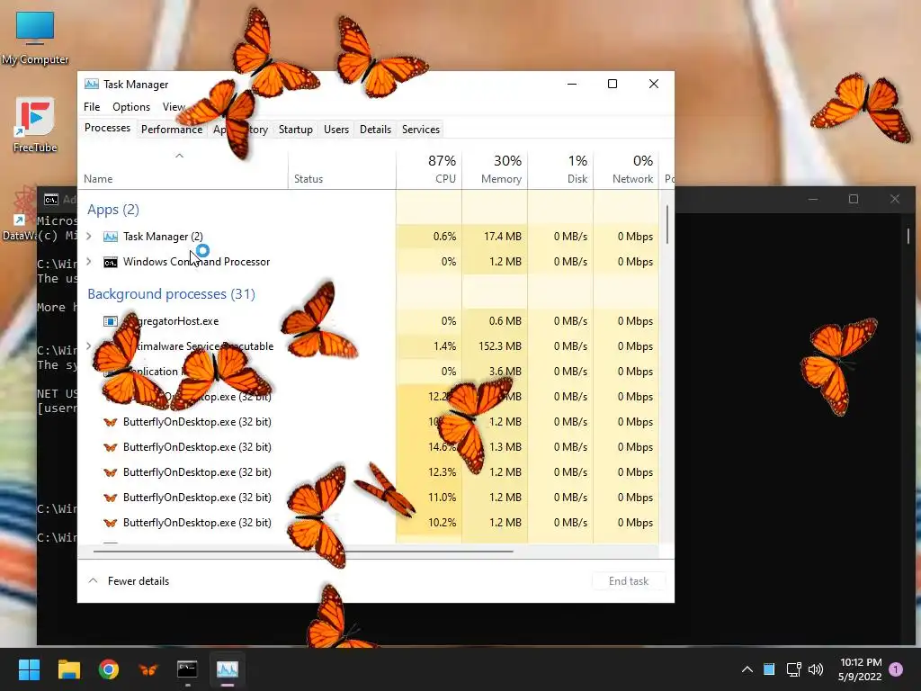Click the Task Manager title bar icon
Image resolution: width=921 pixels, height=691 pixels.
pyautogui.click(x=91, y=84)
